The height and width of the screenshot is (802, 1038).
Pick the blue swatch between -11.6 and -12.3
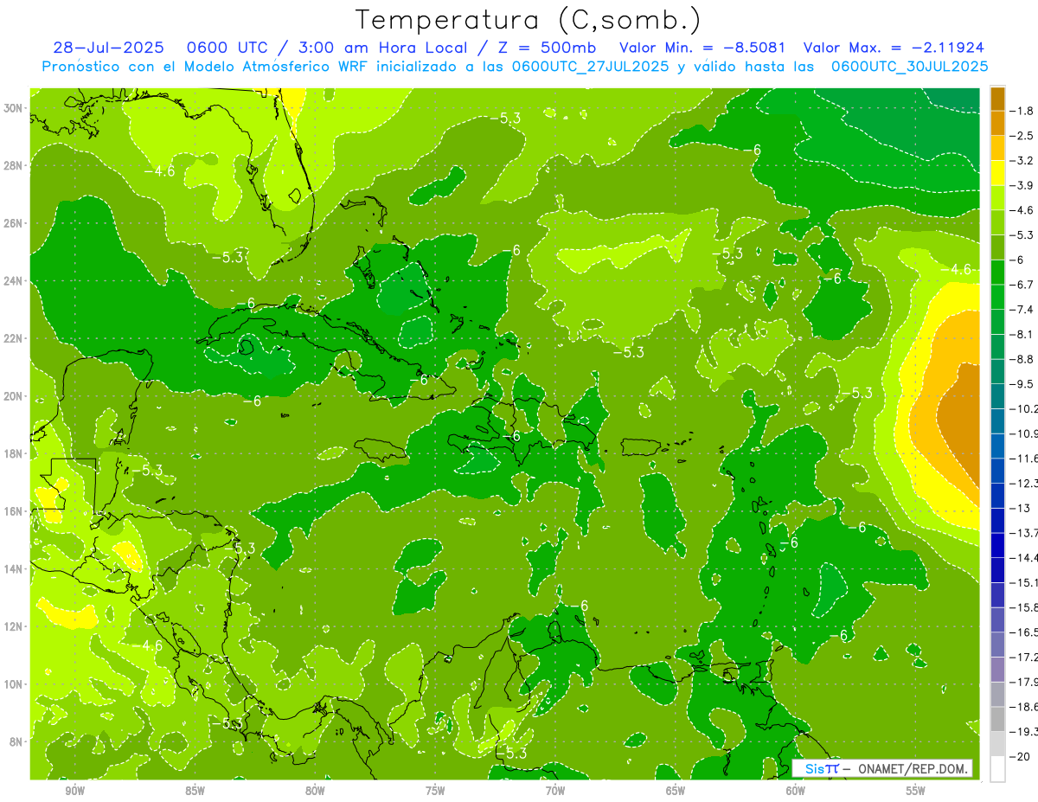tap(997, 471)
